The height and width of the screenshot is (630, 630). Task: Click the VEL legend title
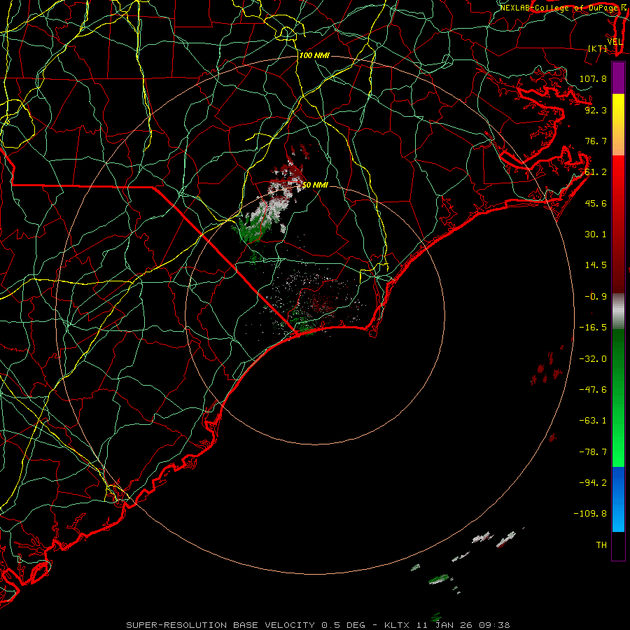tap(615, 42)
